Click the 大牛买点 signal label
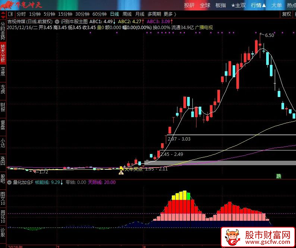The image size is (296, 248). pos(133,169)
